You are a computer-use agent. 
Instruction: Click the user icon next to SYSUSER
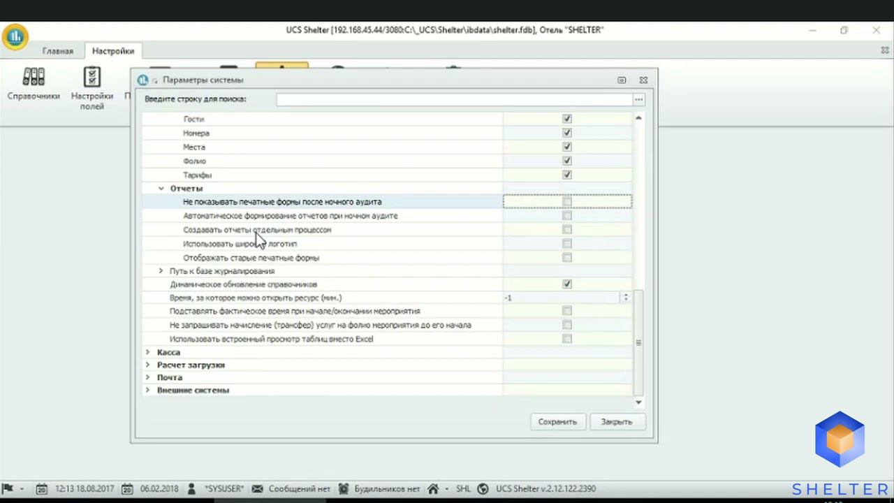click(x=191, y=489)
